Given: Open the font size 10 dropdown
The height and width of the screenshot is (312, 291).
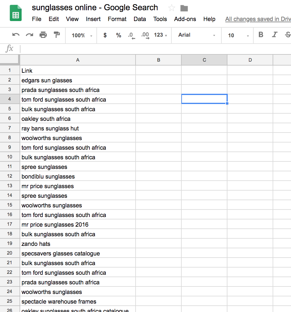Looking at the screenshot, I should 238,35.
